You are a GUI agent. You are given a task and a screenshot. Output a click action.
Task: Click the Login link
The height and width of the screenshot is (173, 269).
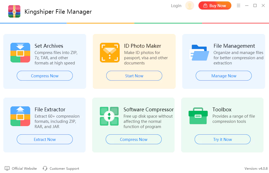(x=176, y=6)
